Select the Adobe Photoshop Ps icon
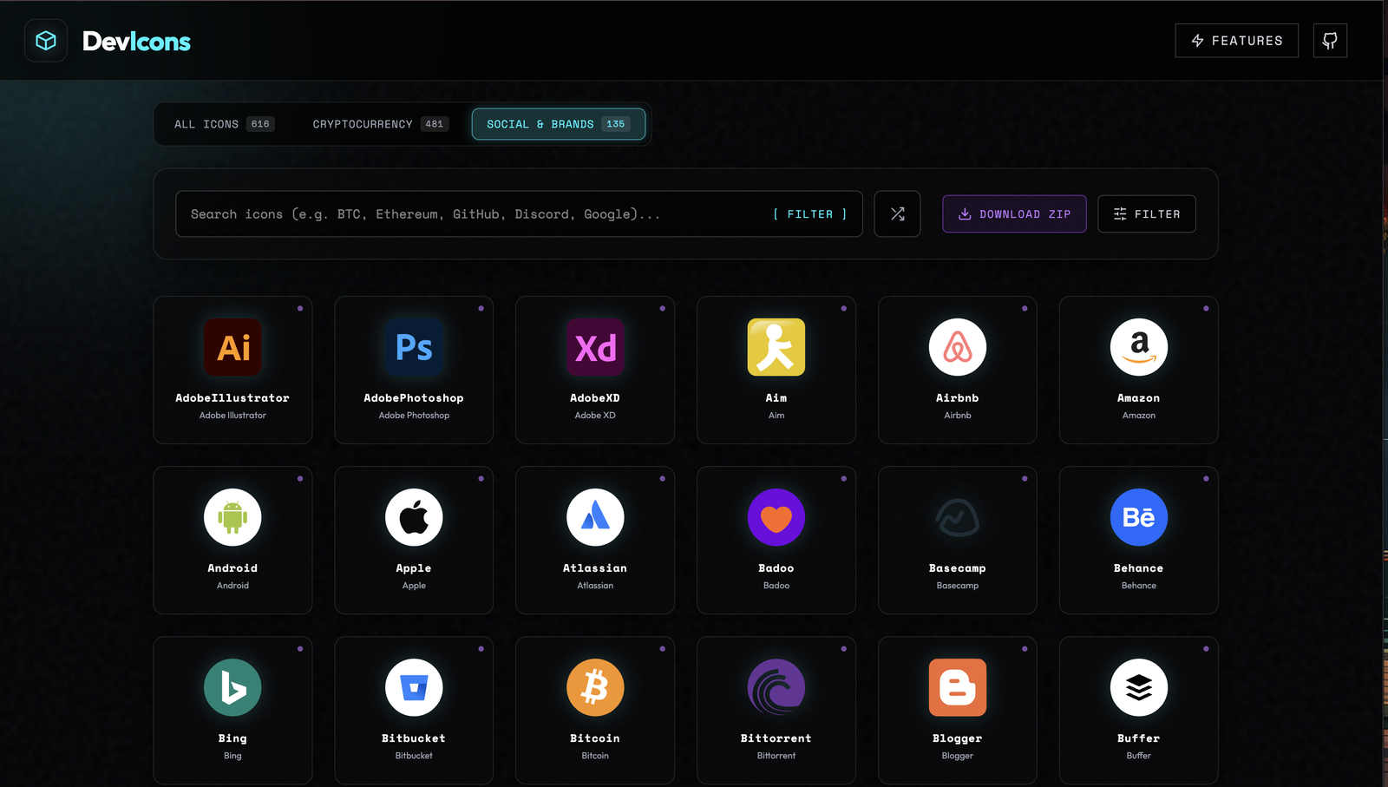This screenshot has height=787, width=1388. [414, 347]
